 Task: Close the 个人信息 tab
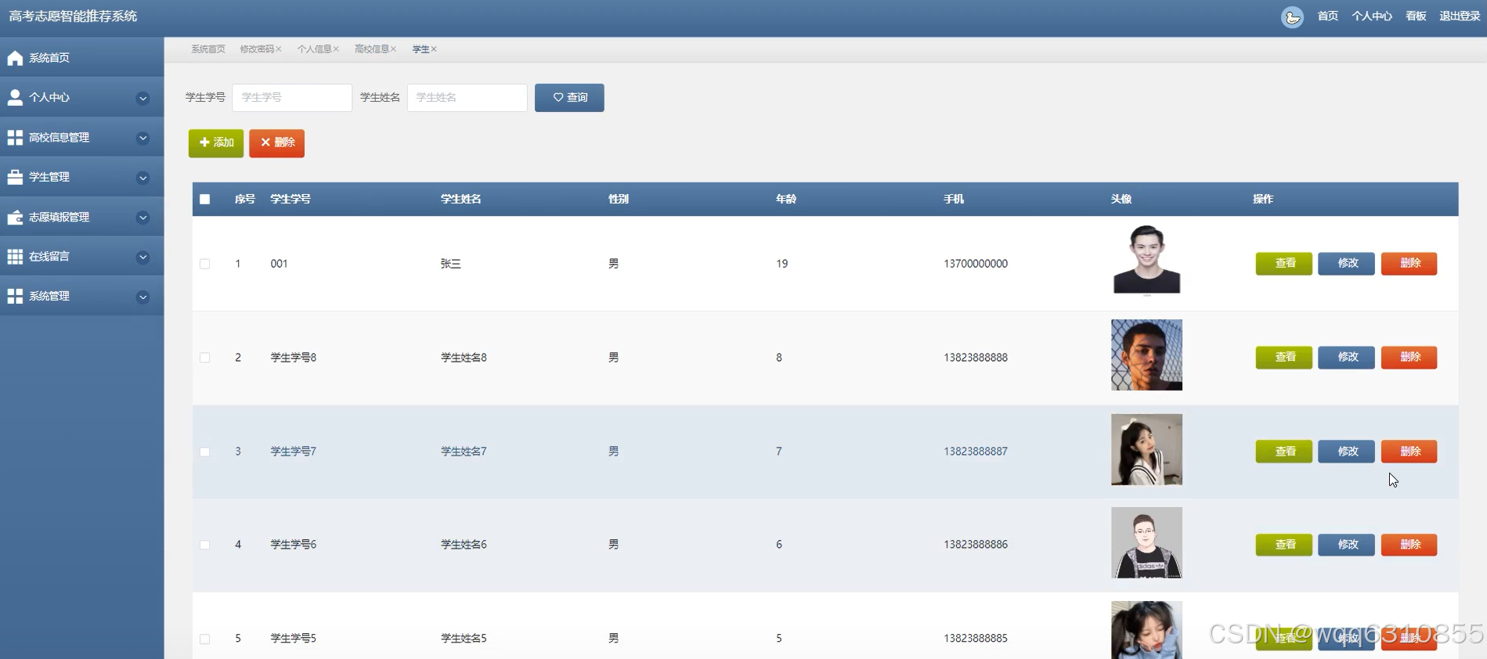(336, 49)
